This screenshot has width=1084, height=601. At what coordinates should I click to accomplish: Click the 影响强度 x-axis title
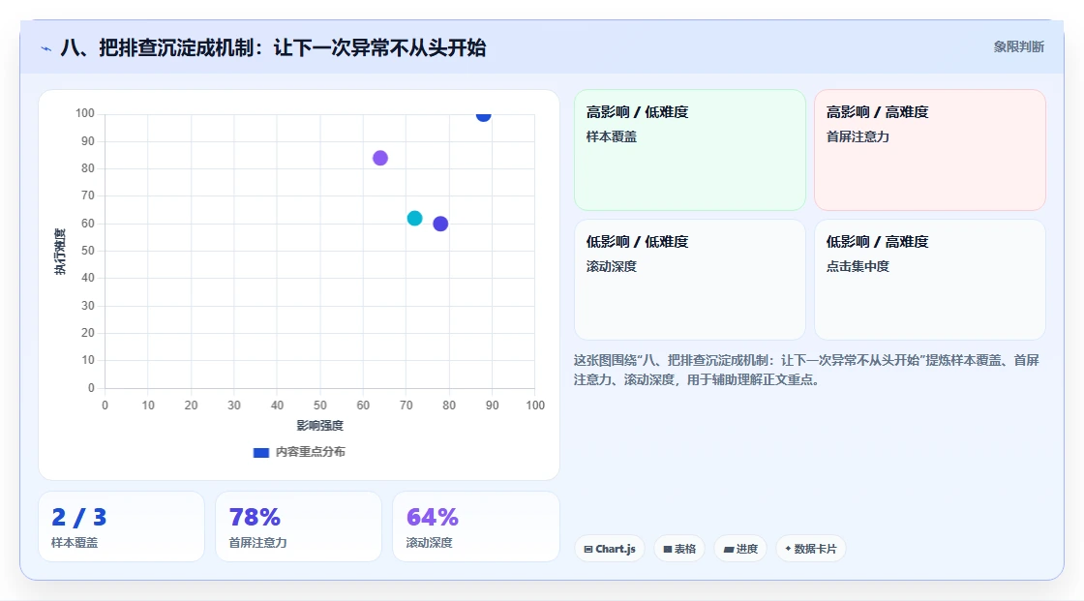[320, 425]
